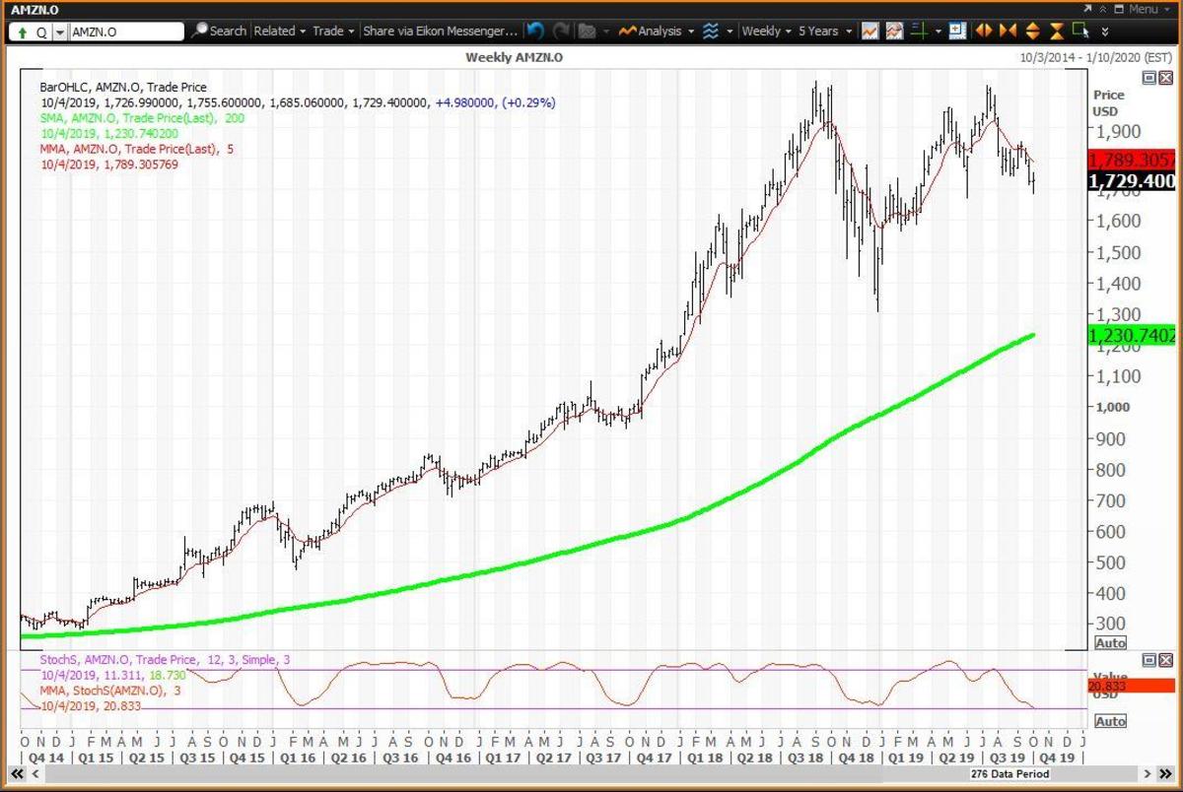The height and width of the screenshot is (792, 1183).
Task: Click the horizontal compress arrows icon
Action: coord(1008,32)
